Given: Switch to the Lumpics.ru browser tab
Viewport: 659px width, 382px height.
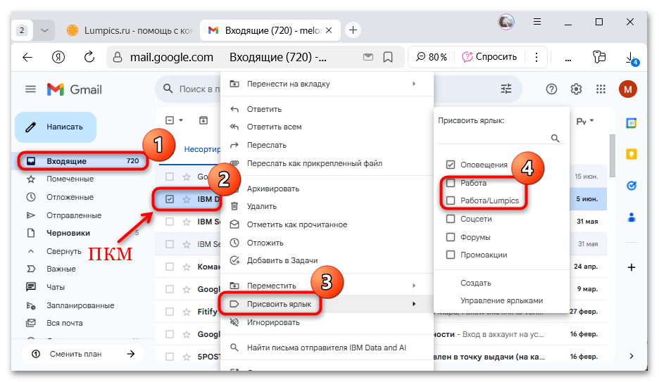Looking at the screenshot, I should 131,30.
